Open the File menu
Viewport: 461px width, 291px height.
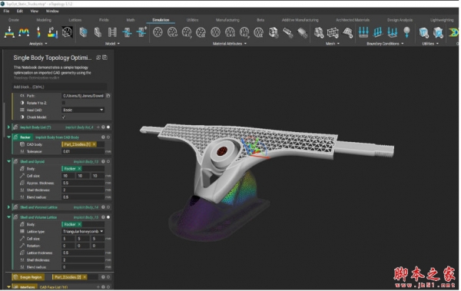tap(6, 12)
